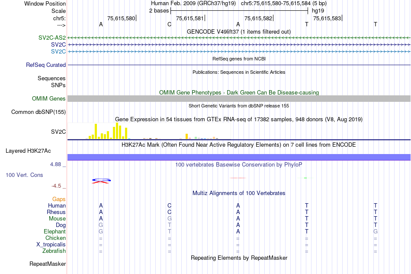411x274 pixels.
Task: Click Multiz Alignments of 100 Vertebrates title
Action: (239, 193)
